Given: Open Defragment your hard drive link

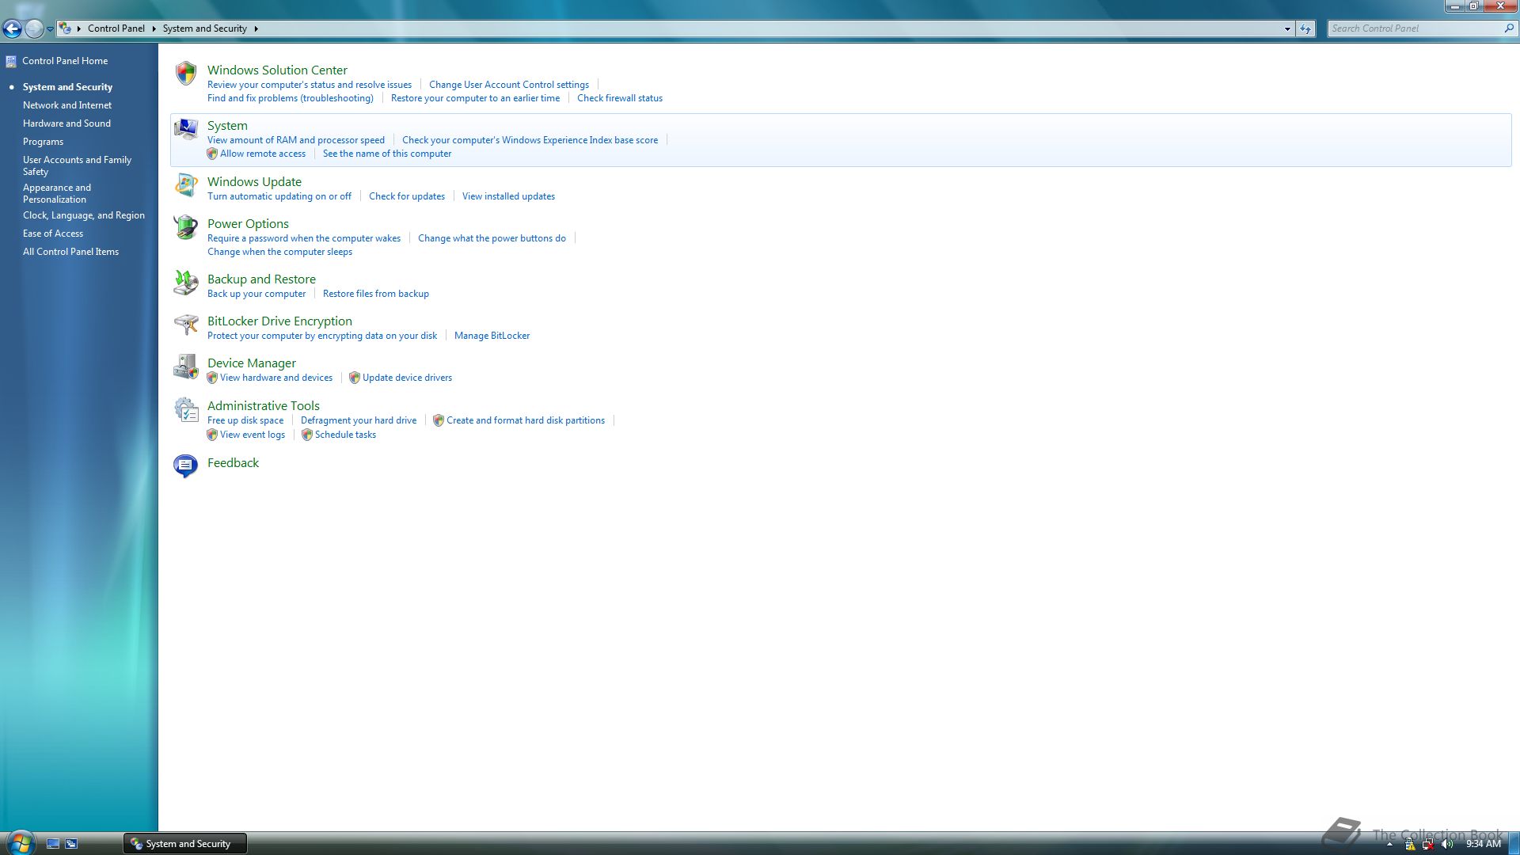Looking at the screenshot, I should [358, 420].
